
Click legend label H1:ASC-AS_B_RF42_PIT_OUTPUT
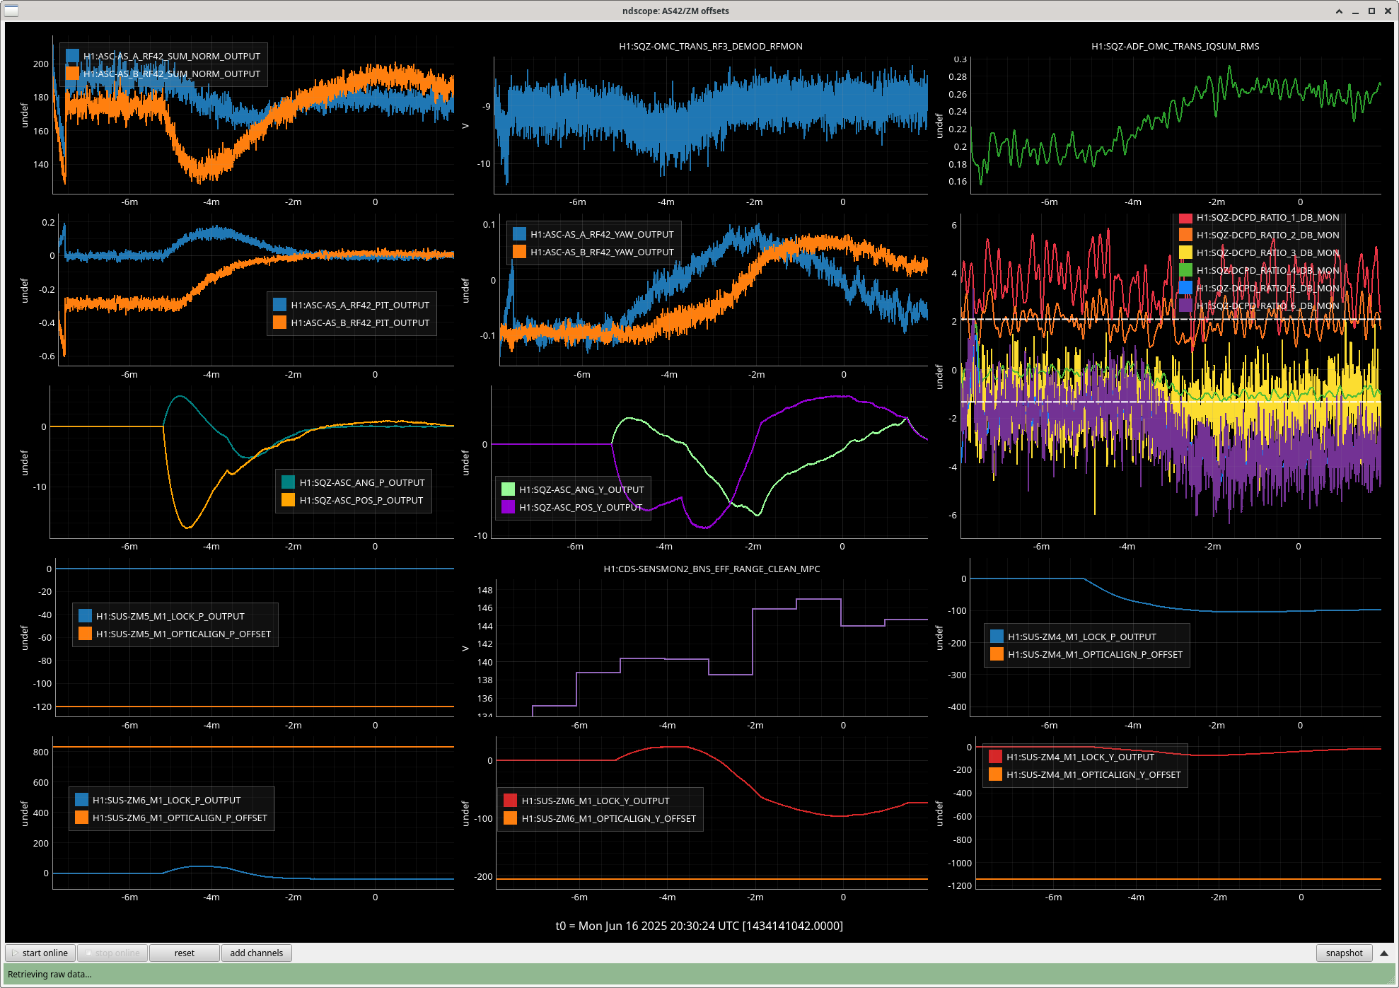pyautogui.click(x=361, y=322)
